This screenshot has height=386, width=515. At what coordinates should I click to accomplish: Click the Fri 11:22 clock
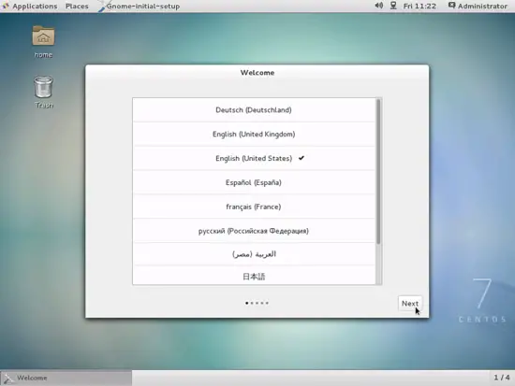[x=419, y=6]
